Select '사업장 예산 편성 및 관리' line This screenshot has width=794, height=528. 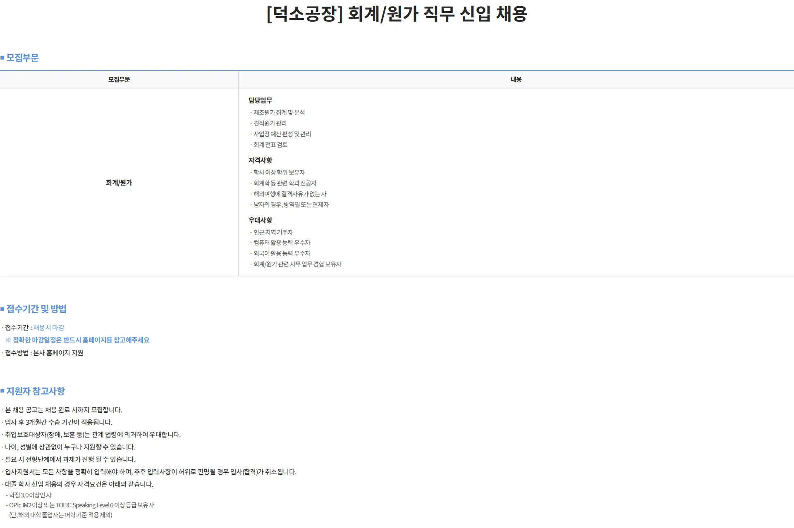click(x=282, y=134)
